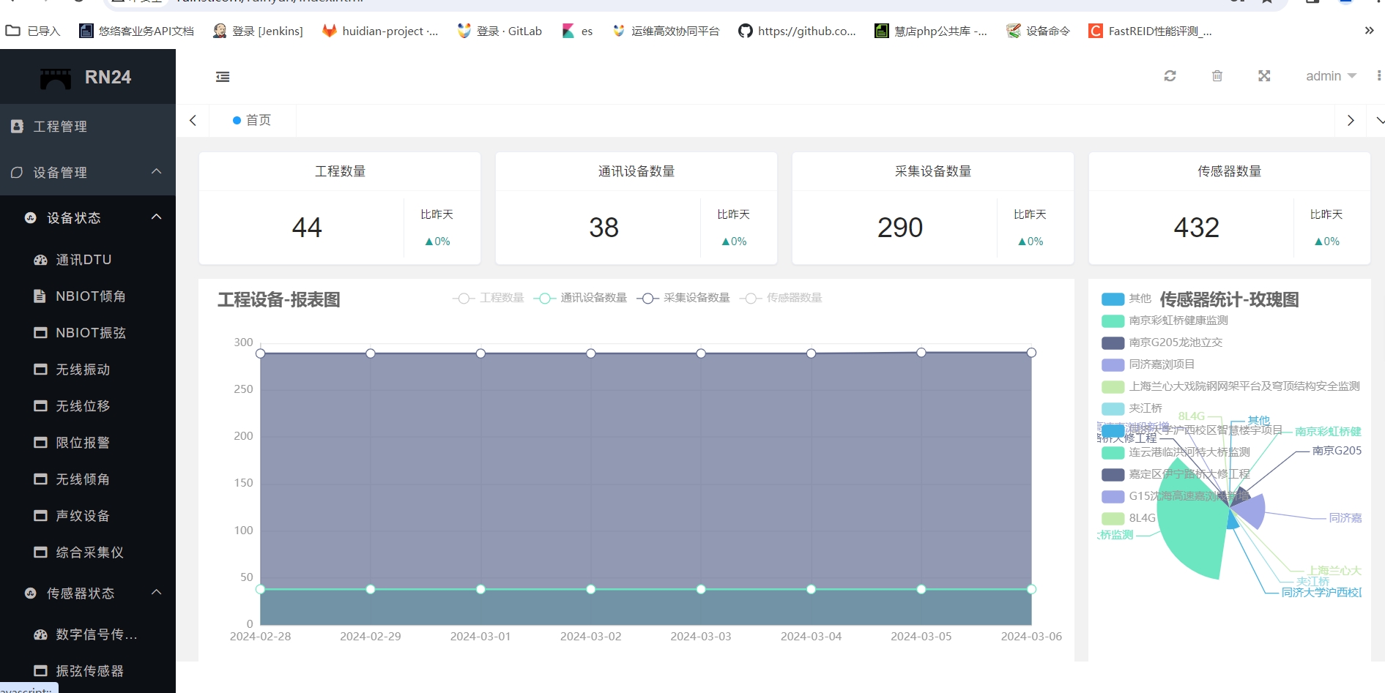Open 无线倾角 menu item
The height and width of the screenshot is (693, 1385).
[x=88, y=479]
